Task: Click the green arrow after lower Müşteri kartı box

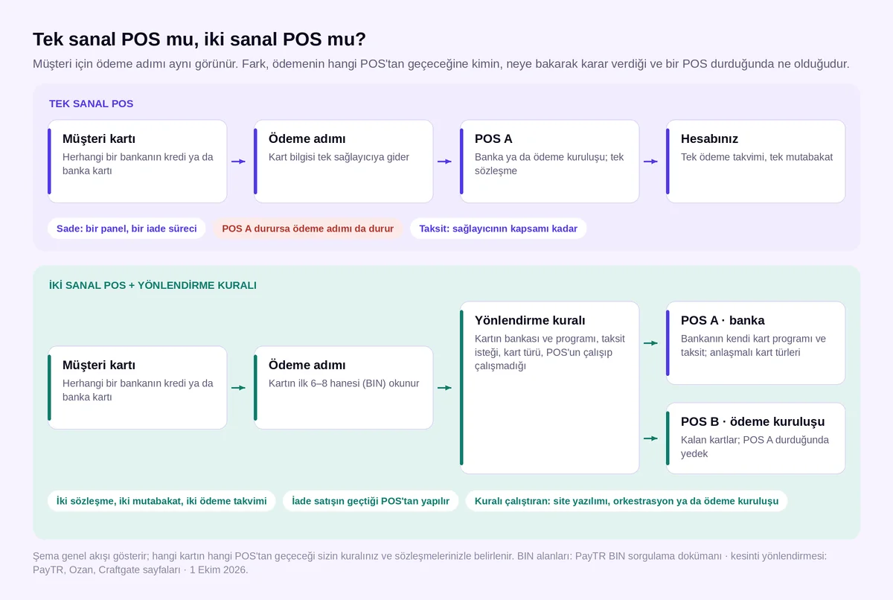Action: [x=238, y=388]
